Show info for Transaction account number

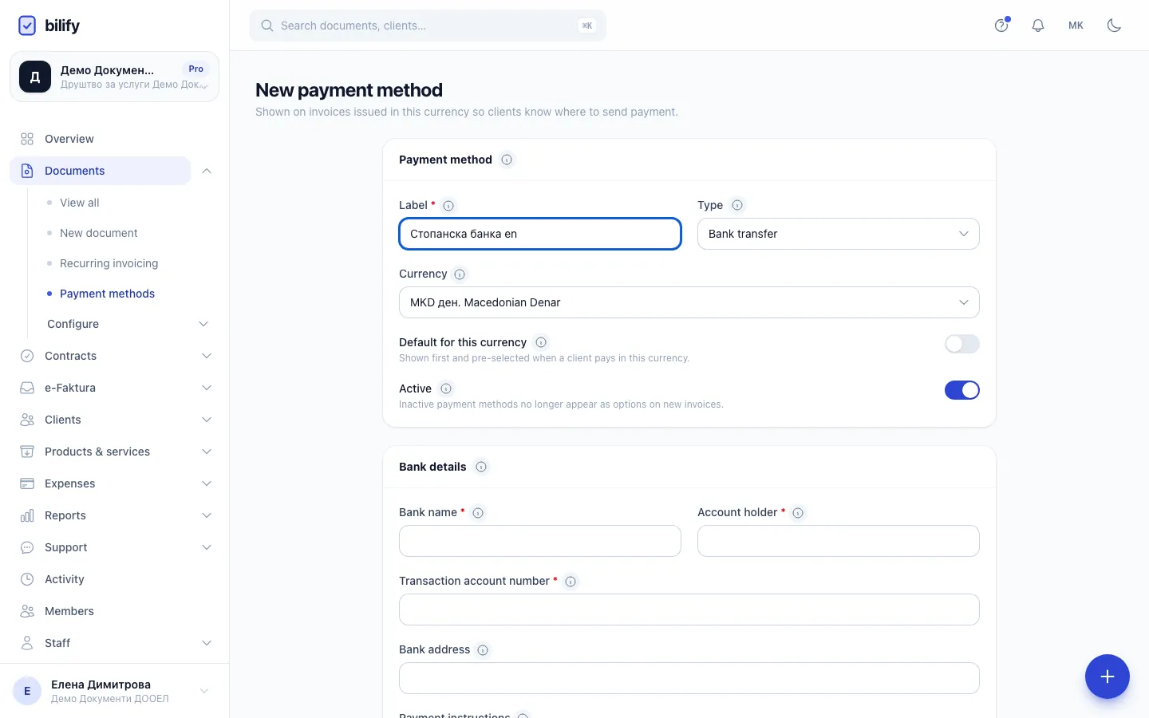click(571, 582)
